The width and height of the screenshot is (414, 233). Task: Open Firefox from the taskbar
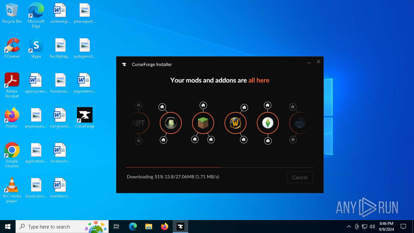click(165, 227)
